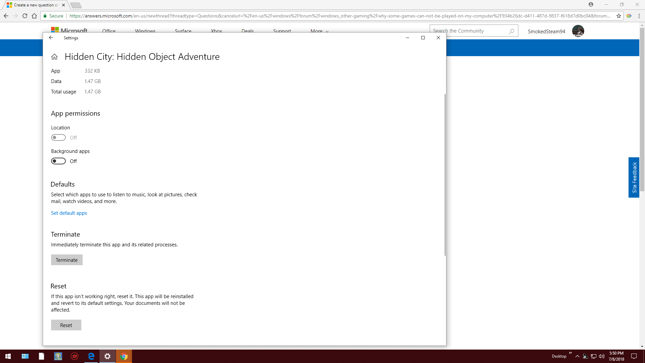
Task: Click the Settings window scrollbar
Action: [445, 175]
